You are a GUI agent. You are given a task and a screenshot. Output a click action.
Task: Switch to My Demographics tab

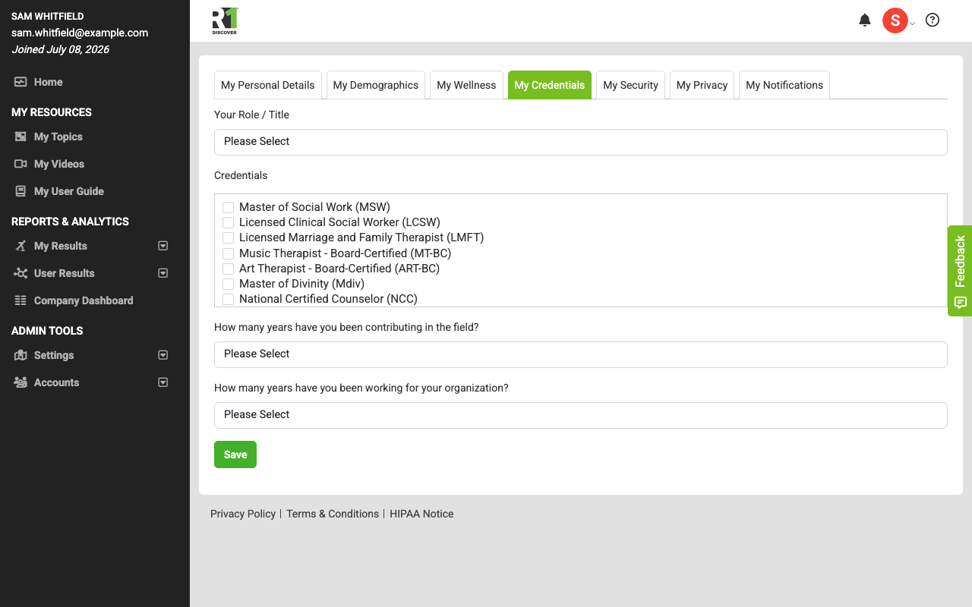(x=376, y=85)
